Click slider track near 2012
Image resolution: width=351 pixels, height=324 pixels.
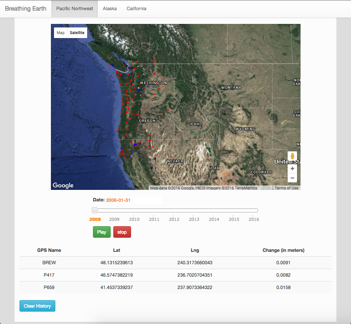[x=174, y=211]
